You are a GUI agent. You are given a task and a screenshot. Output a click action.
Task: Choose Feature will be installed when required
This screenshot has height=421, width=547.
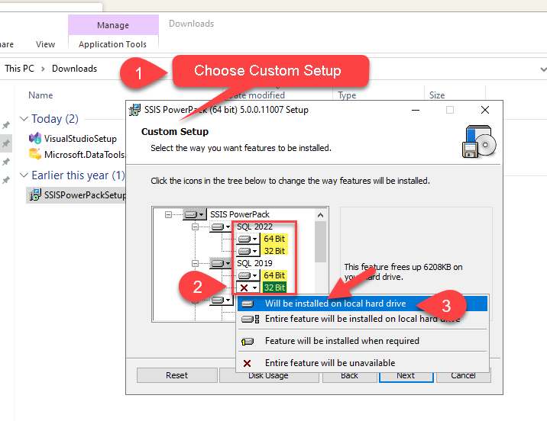coord(362,341)
